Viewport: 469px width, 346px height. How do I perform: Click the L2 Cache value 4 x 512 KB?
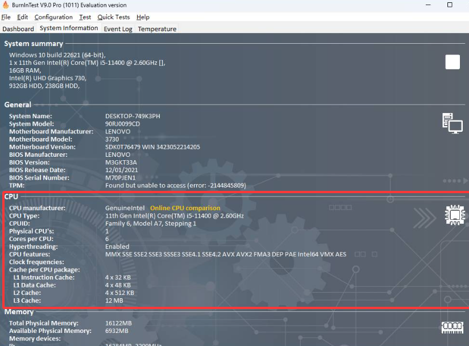click(x=119, y=293)
